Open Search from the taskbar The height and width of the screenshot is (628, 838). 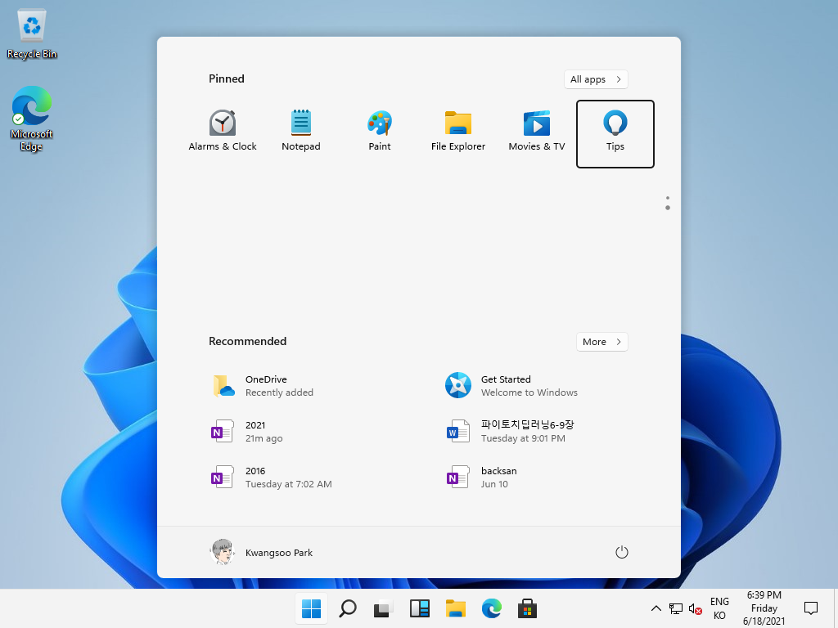click(347, 608)
